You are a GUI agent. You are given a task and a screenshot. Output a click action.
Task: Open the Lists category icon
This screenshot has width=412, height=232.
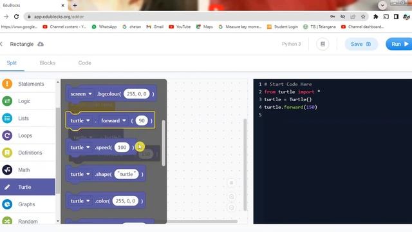pos(7,119)
